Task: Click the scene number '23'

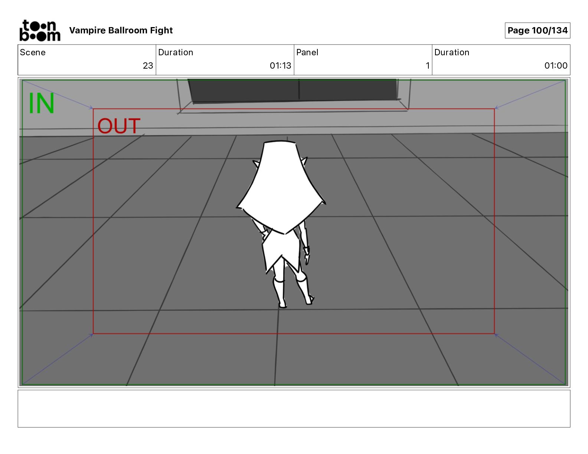Action: (x=148, y=66)
